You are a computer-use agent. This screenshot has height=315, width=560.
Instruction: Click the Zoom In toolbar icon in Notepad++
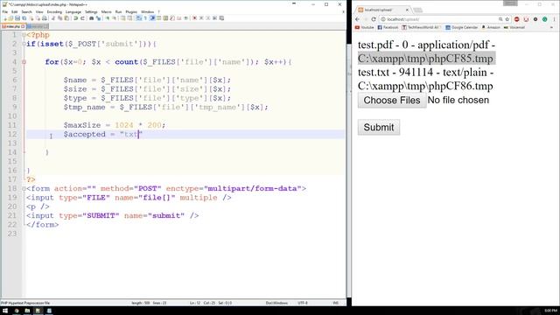[107, 18]
